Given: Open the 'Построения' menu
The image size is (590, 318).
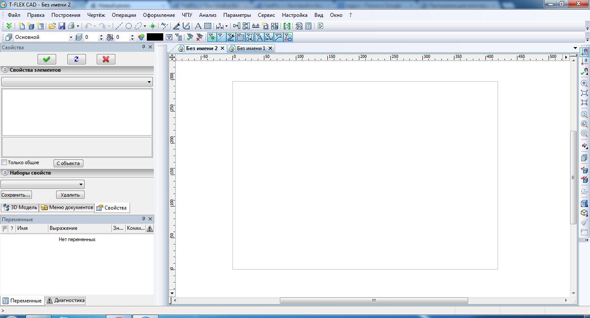Looking at the screenshot, I should (x=66, y=15).
